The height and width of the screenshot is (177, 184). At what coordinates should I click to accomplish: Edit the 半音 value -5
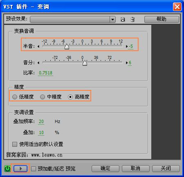pos(131,46)
